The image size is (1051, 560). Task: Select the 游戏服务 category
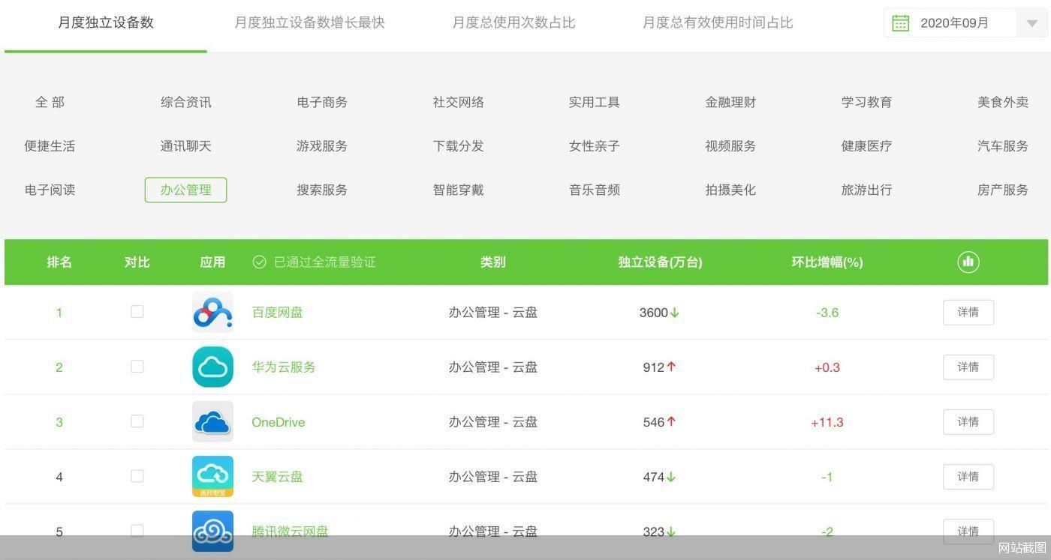click(322, 146)
